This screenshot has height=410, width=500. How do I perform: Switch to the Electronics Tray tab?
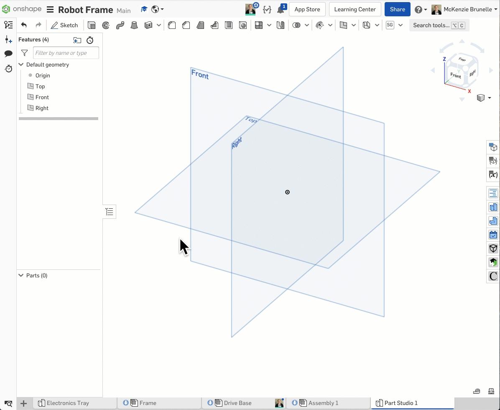click(x=68, y=403)
